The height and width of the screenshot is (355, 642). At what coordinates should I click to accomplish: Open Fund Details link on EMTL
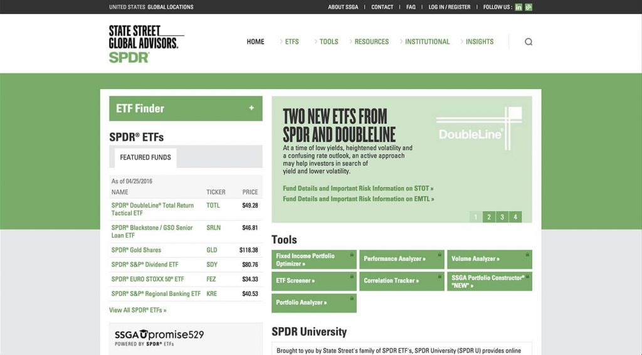point(358,199)
